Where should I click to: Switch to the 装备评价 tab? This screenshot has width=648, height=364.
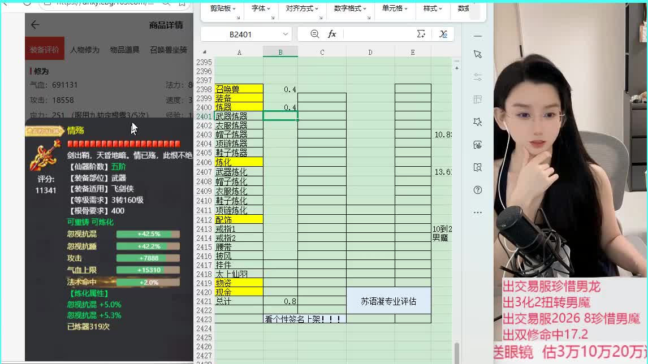click(44, 50)
